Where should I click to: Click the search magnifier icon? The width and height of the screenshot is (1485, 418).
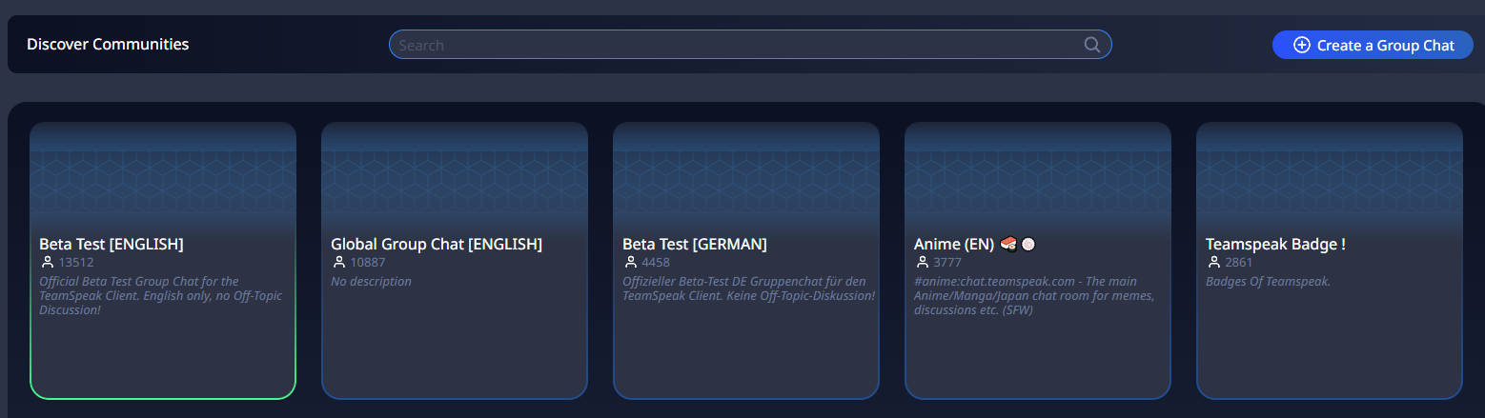coord(1092,45)
